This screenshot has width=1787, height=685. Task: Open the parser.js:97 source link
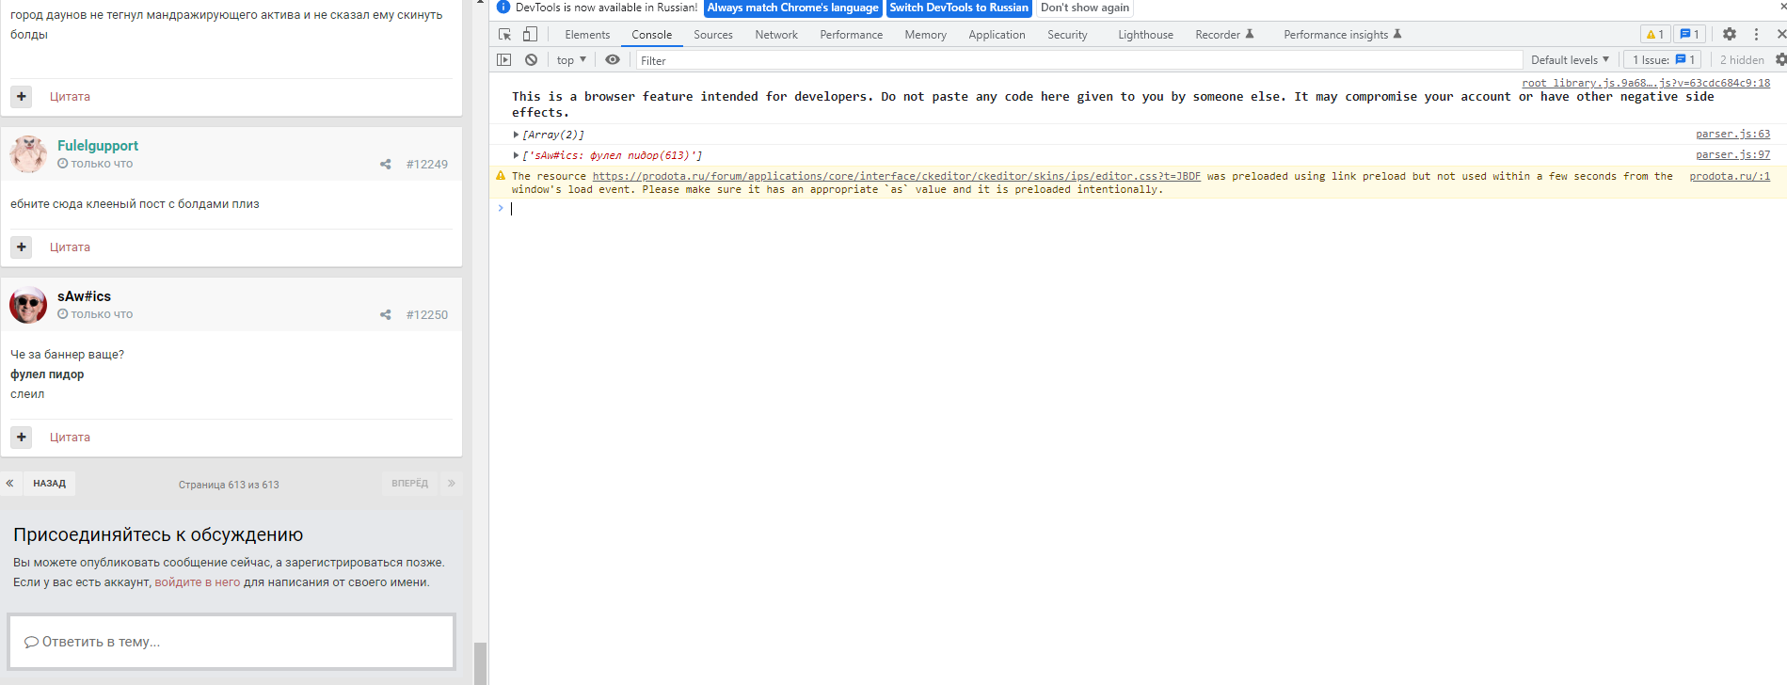coord(1732,155)
